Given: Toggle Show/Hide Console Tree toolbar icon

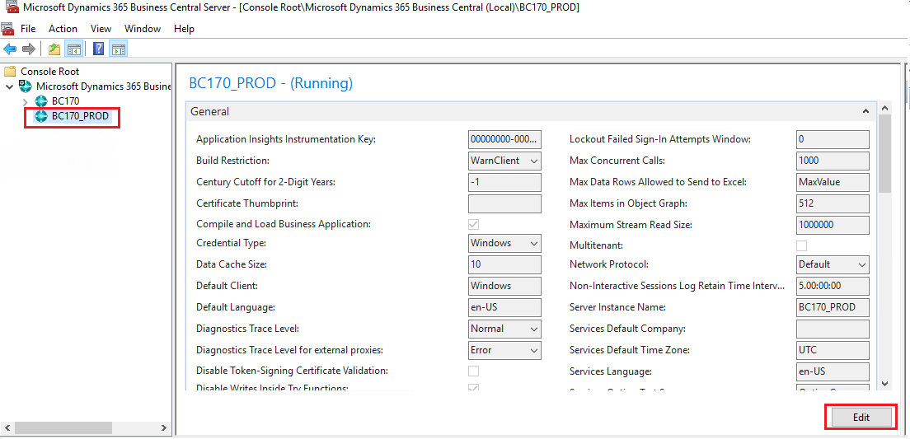Looking at the screenshot, I should click(73, 49).
